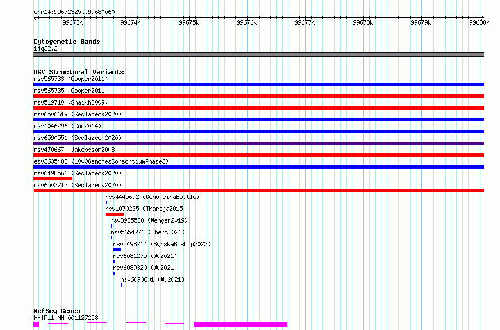Select the red bar under nsv565735
The width and height of the screenshot is (500, 330).
[x=258, y=96]
